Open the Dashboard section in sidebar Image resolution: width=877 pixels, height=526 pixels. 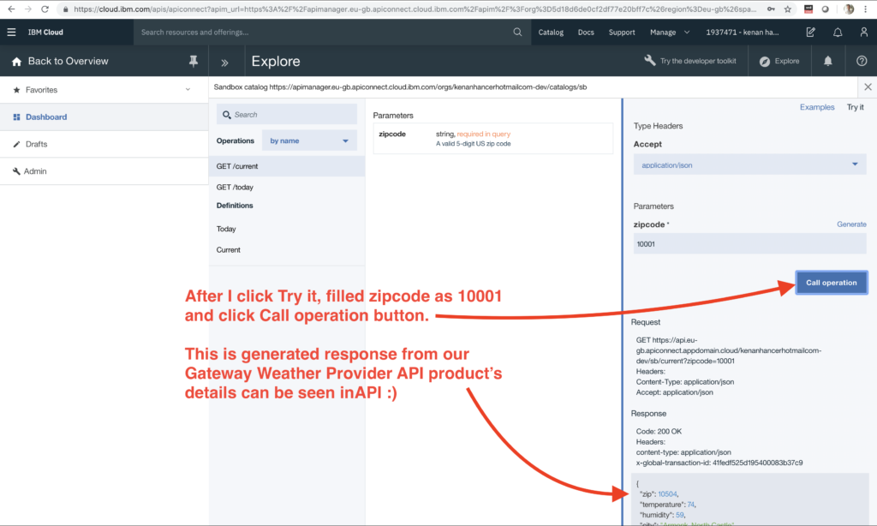[104, 117]
